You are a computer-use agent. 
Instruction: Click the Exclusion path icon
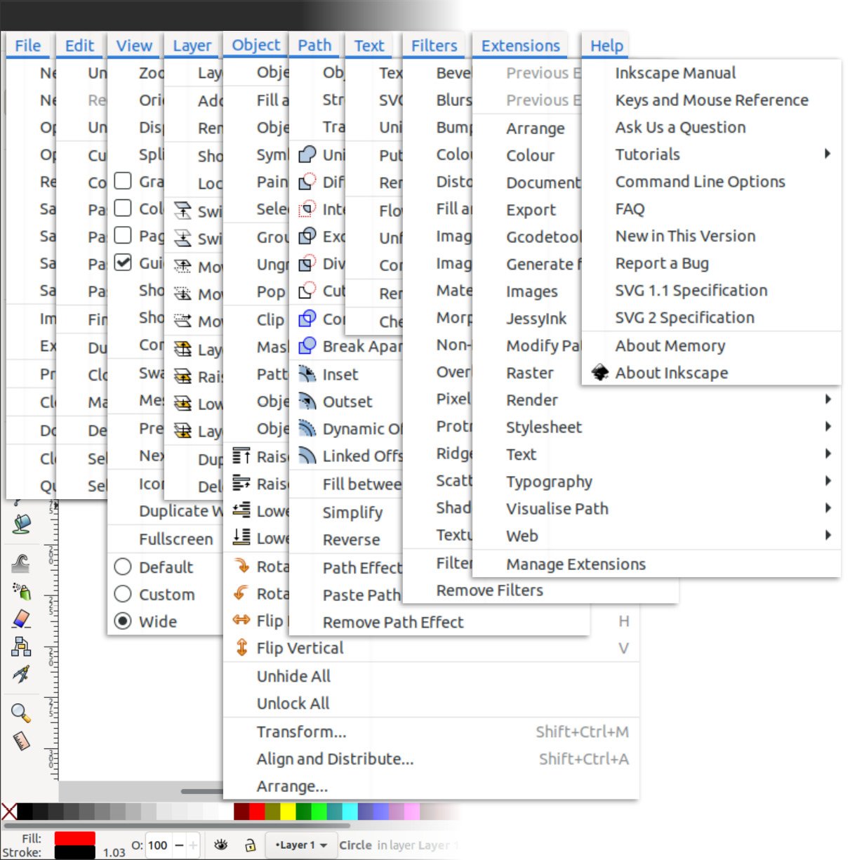[307, 237]
